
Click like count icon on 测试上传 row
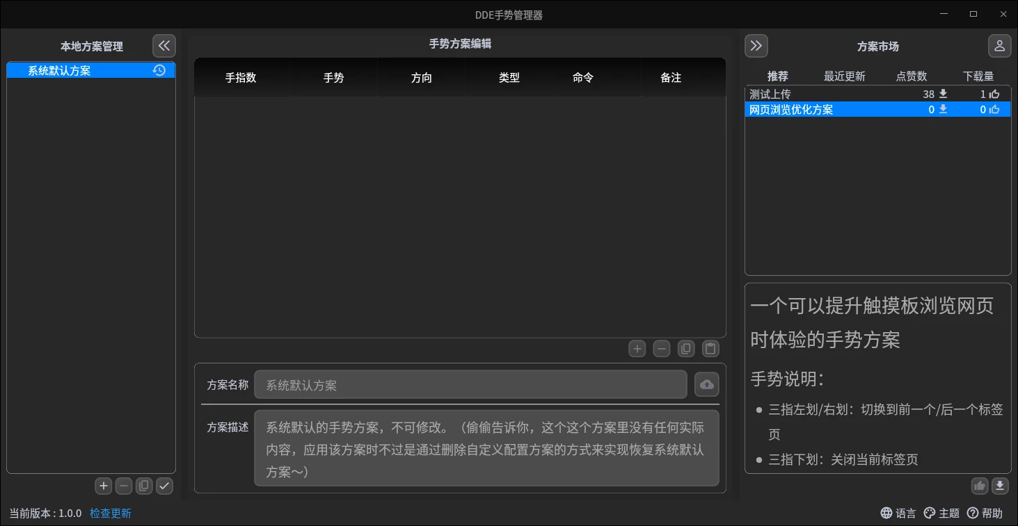click(994, 94)
